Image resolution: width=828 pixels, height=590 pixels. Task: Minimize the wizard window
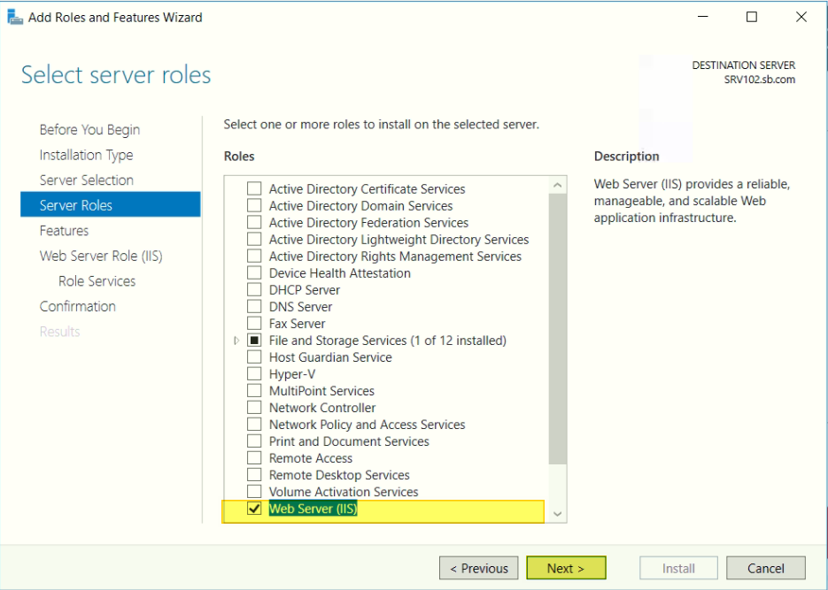click(x=703, y=17)
